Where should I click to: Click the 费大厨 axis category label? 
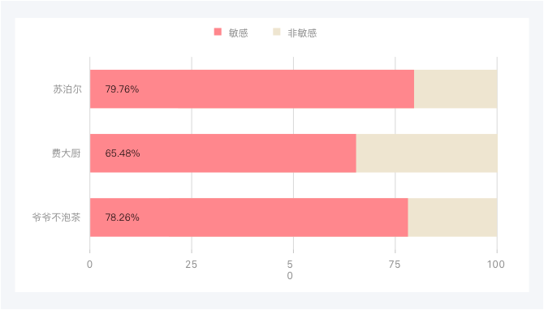67,153
